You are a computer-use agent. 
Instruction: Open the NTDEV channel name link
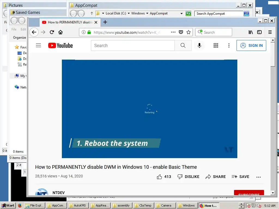pyautogui.click(x=59, y=193)
